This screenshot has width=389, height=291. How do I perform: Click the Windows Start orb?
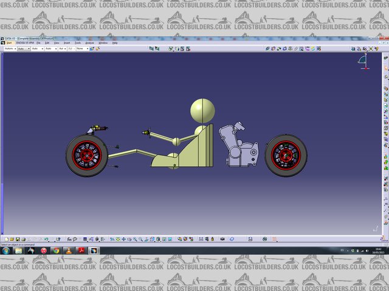[x=6, y=250]
